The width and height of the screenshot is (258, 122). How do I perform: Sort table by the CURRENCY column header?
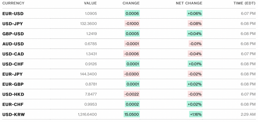coord(13,3)
